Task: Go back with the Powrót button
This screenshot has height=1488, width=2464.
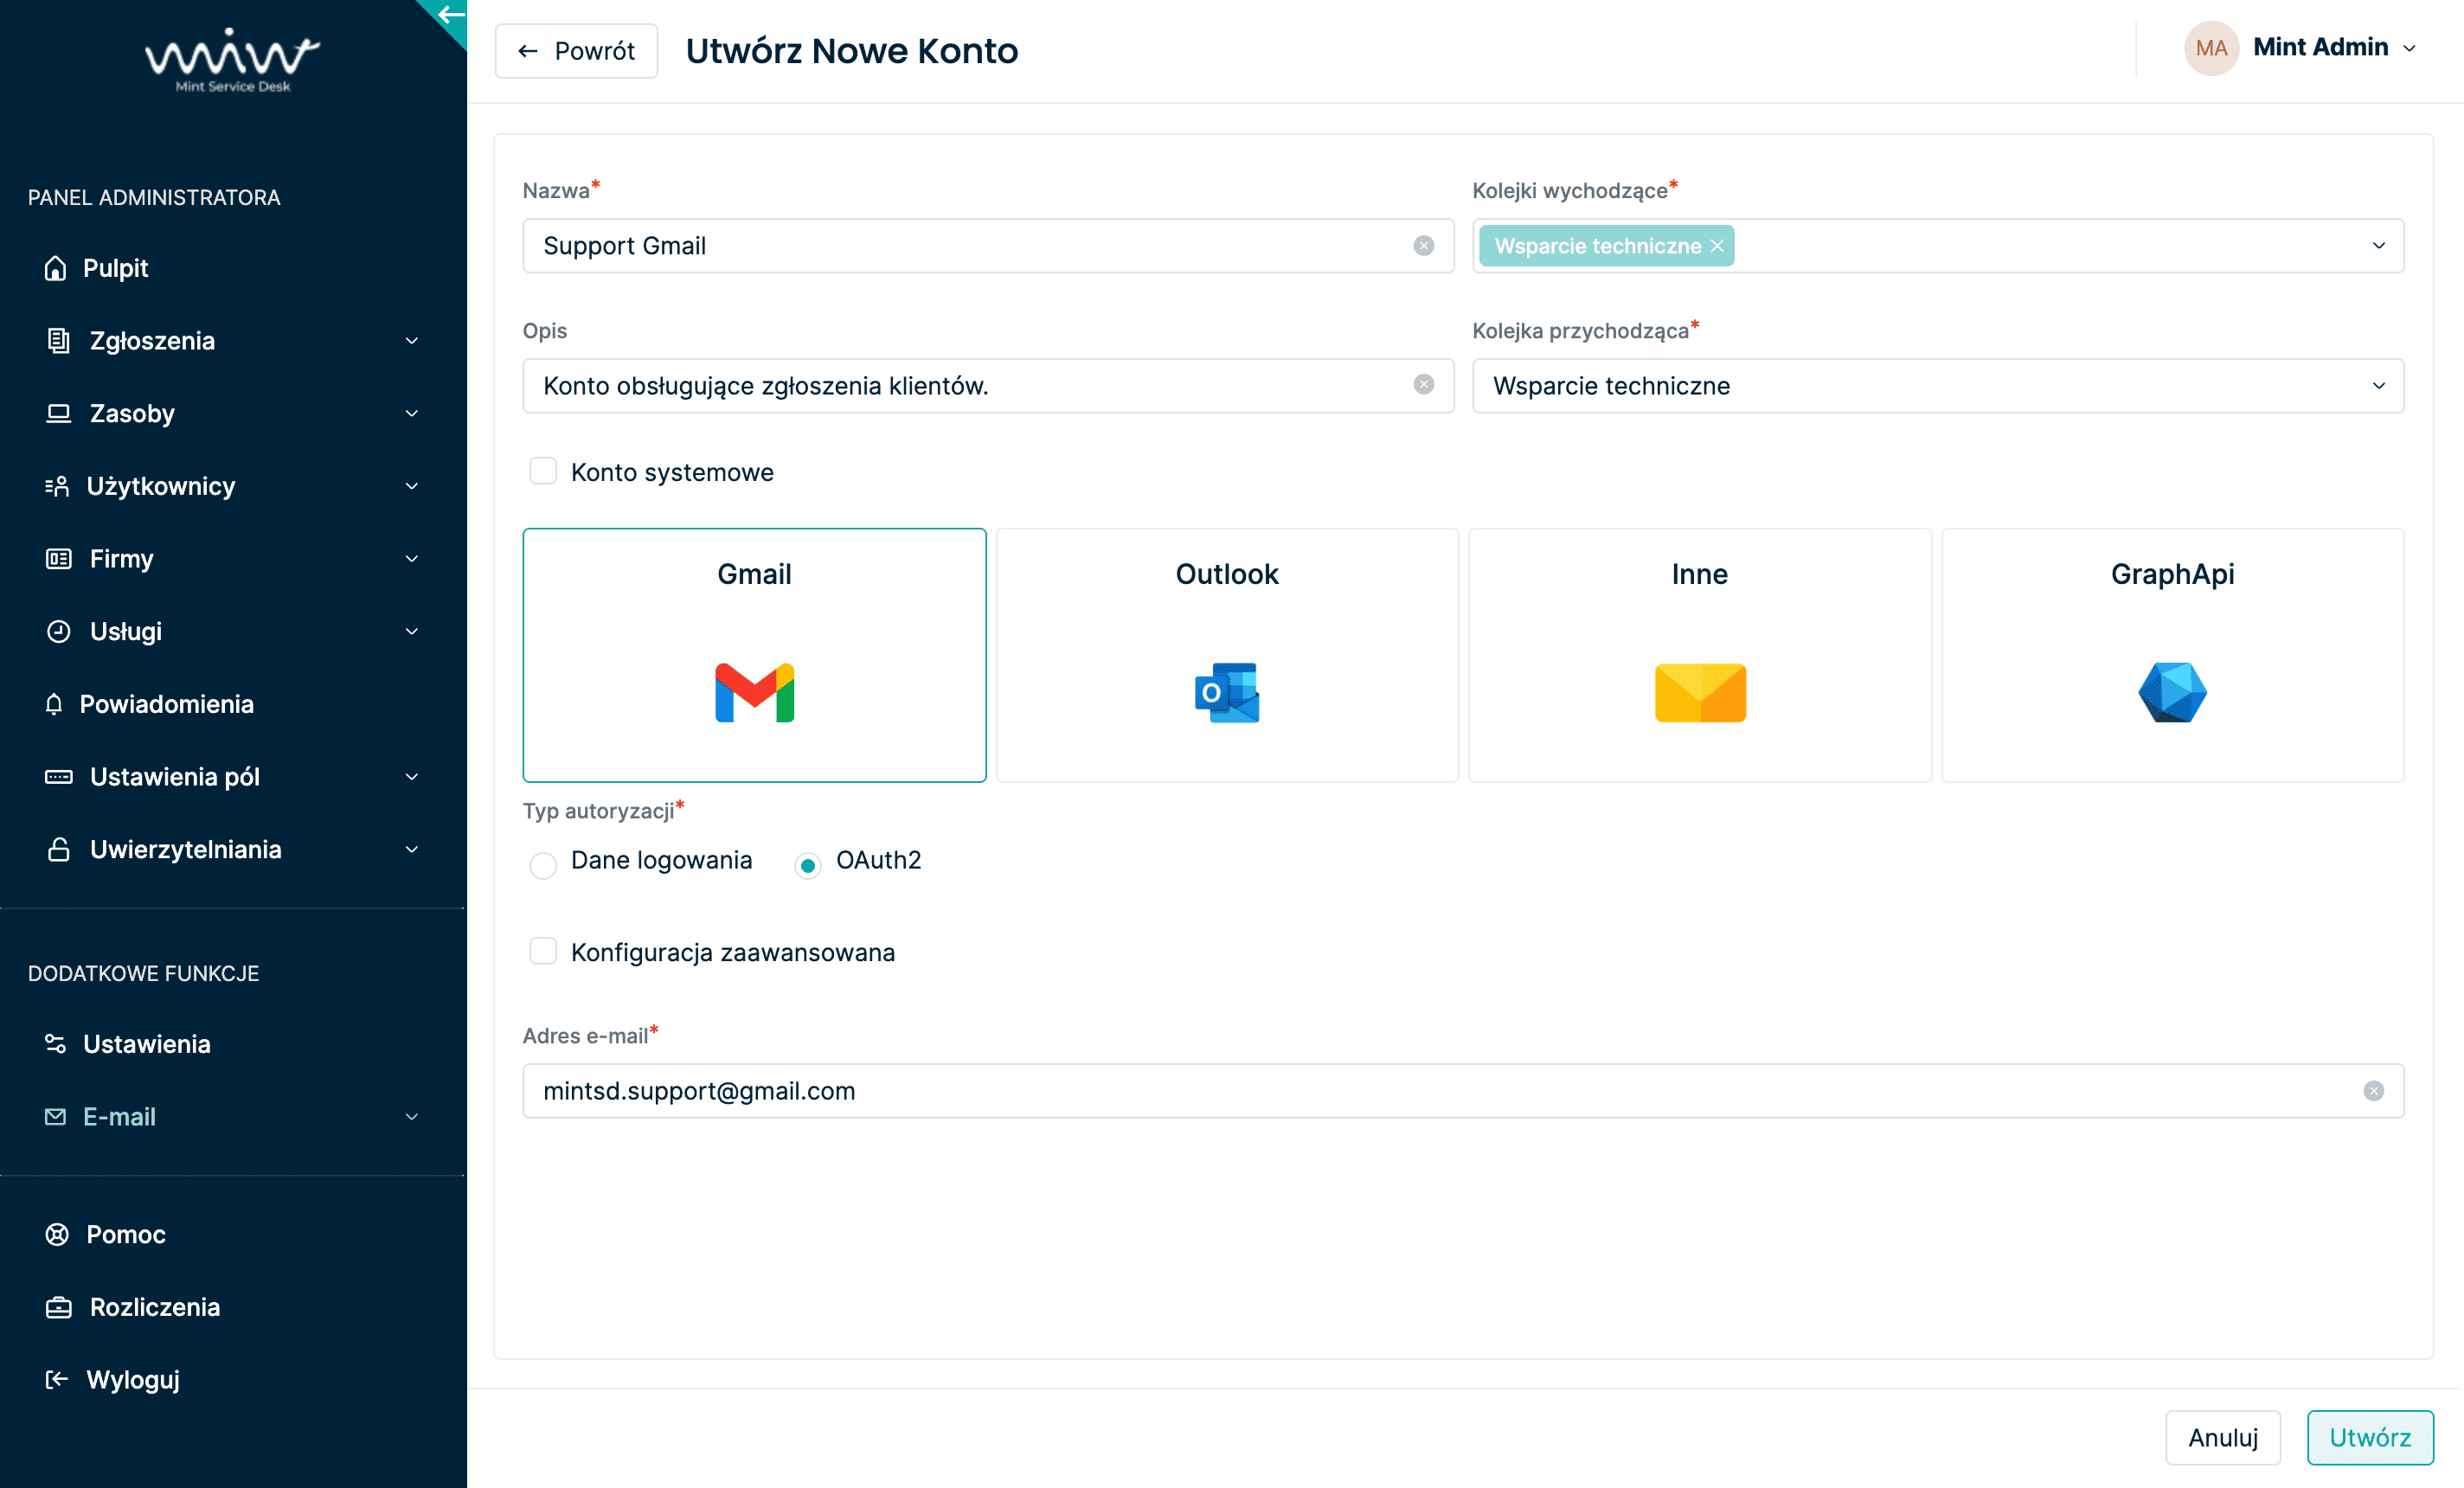Action: click(576, 51)
